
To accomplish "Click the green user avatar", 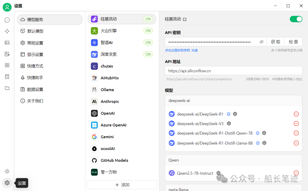I will click(x=7, y=7).
